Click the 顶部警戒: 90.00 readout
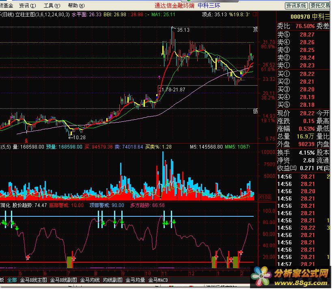This screenshot has height=289, width=332. coord(107,205)
